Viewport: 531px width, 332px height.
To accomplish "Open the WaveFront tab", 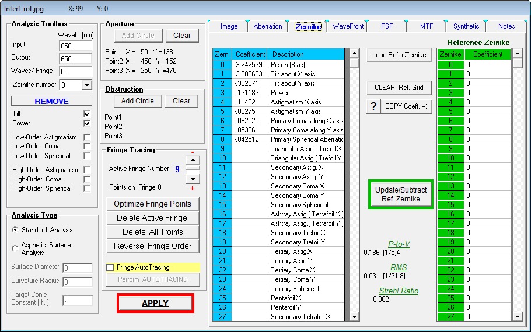I will tap(348, 26).
